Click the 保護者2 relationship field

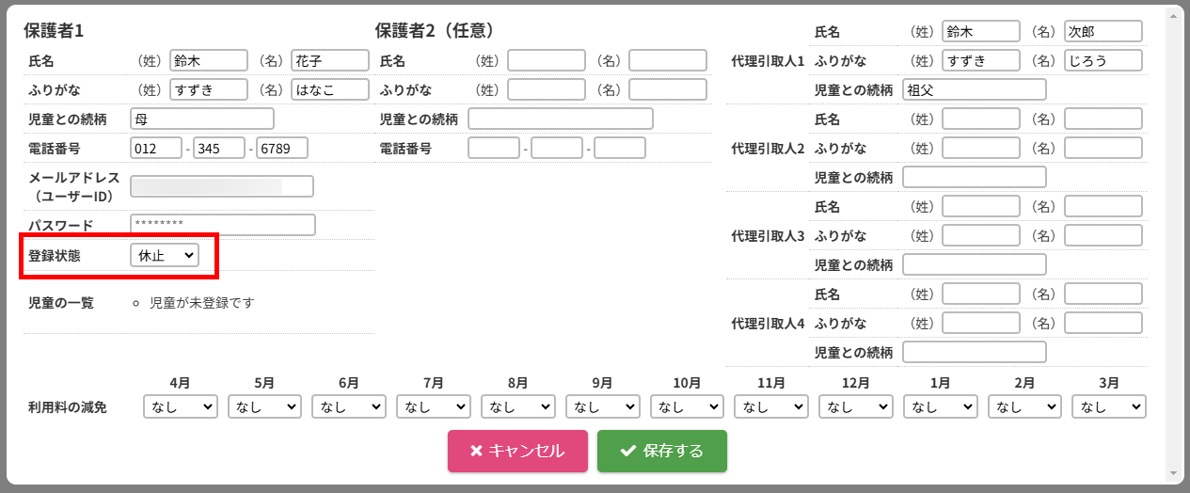pyautogui.click(x=561, y=119)
